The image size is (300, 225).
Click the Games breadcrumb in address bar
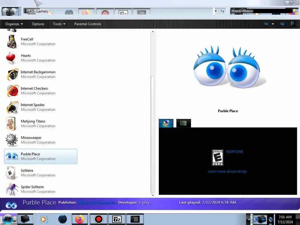42,11
